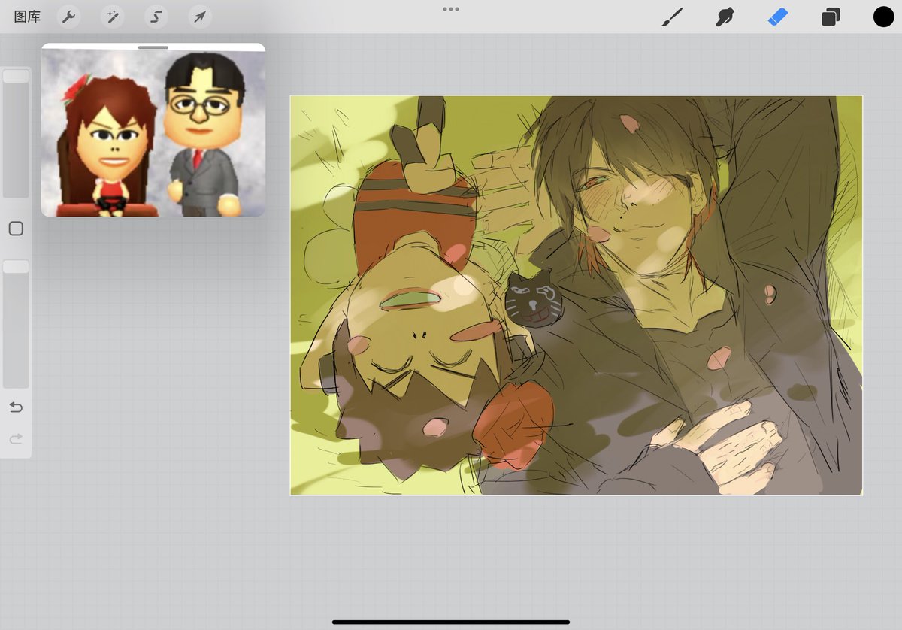902x630 pixels.
Task: Select the Brush tool
Action: (x=672, y=17)
